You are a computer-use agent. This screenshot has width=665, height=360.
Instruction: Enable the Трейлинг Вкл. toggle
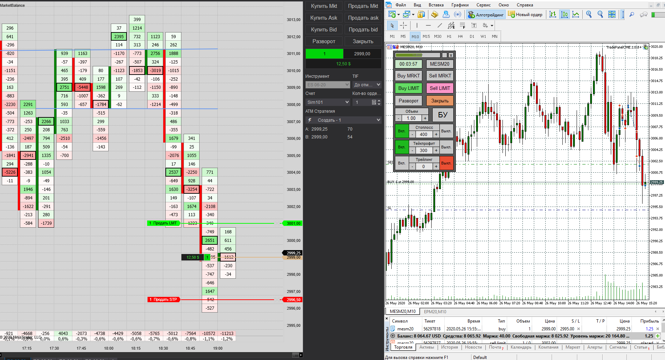click(402, 163)
